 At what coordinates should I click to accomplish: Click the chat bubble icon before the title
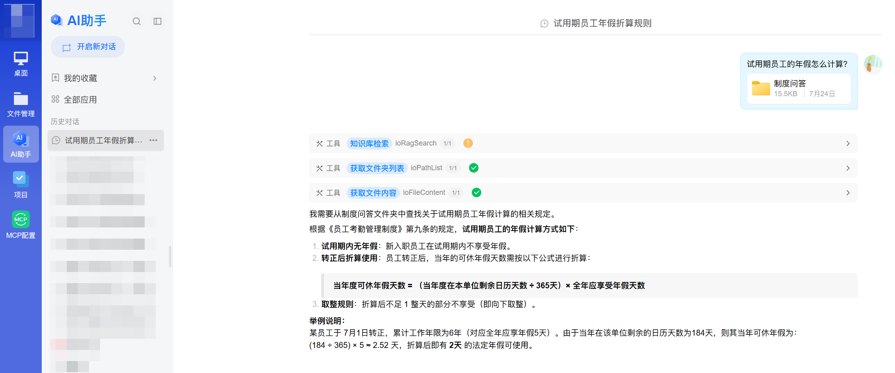click(x=544, y=24)
